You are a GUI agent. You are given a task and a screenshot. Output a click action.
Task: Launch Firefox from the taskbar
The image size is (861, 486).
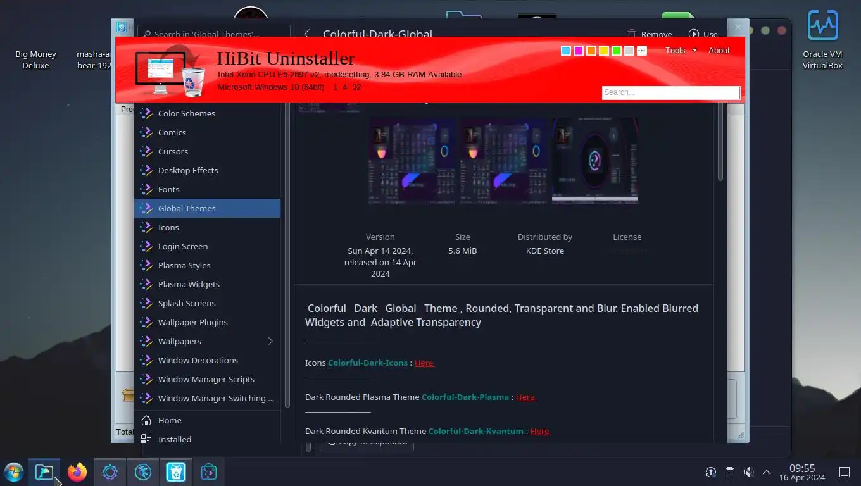77,472
